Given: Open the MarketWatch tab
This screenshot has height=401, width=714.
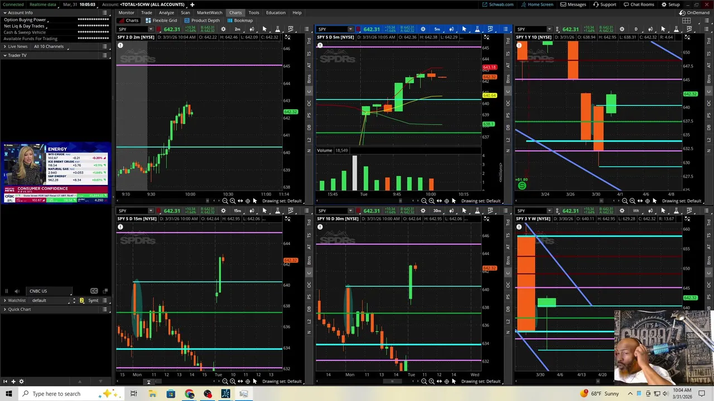Looking at the screenshot, I should tap(210, 12).
